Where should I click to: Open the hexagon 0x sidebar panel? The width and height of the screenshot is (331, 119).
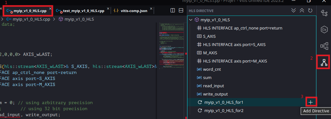point(324,30)
